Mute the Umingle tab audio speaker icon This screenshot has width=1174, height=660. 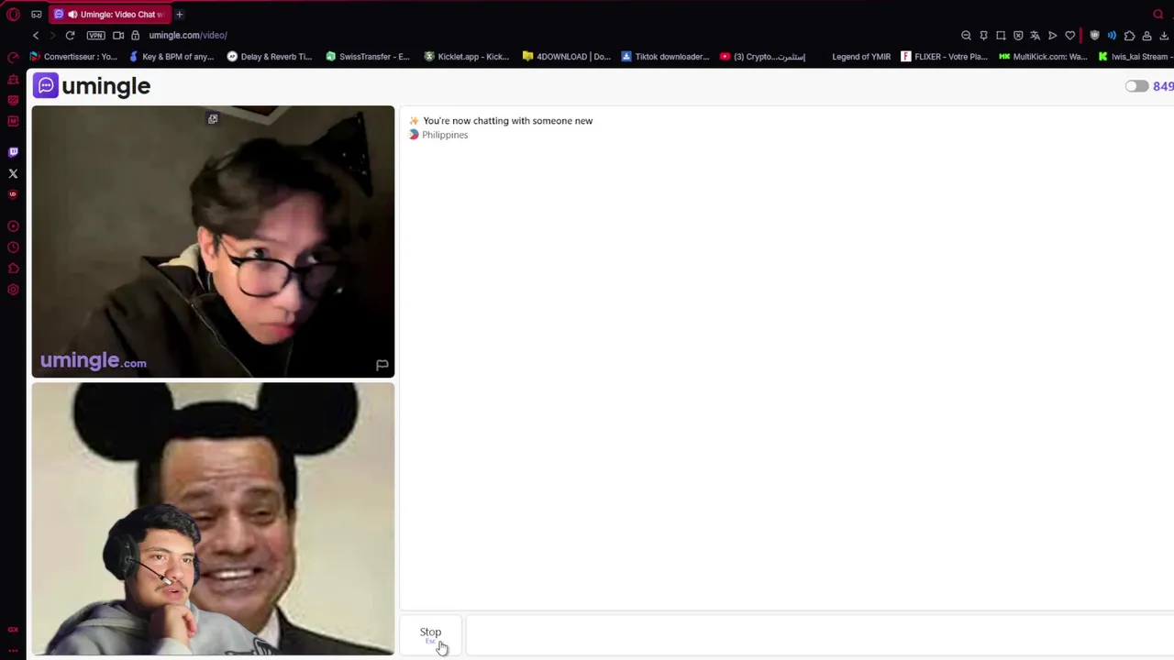pyautogui.click(x=72, y=14)
